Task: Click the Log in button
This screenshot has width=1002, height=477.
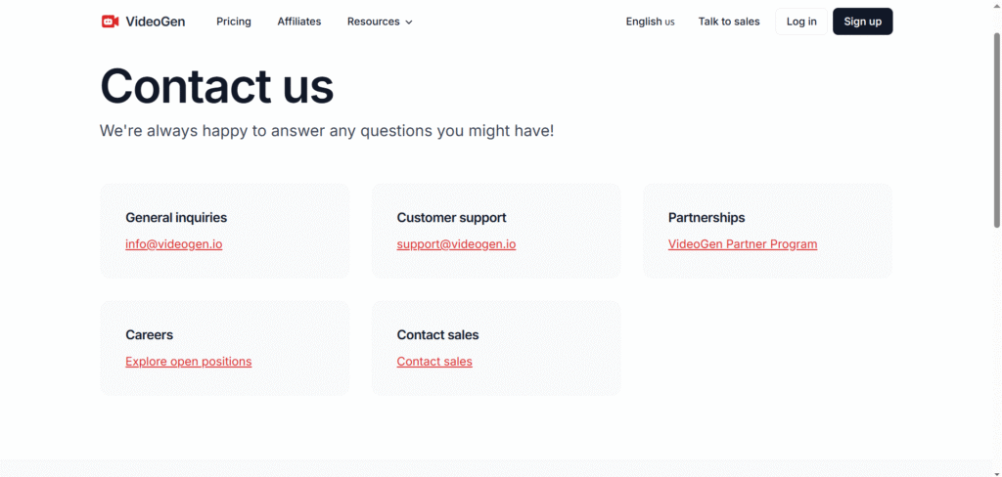Action: point(801,22)
